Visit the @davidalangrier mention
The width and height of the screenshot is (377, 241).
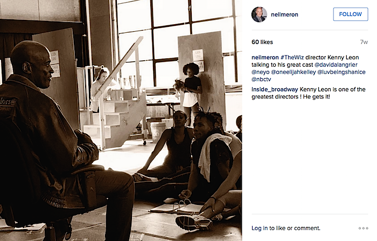click(336, 65)
